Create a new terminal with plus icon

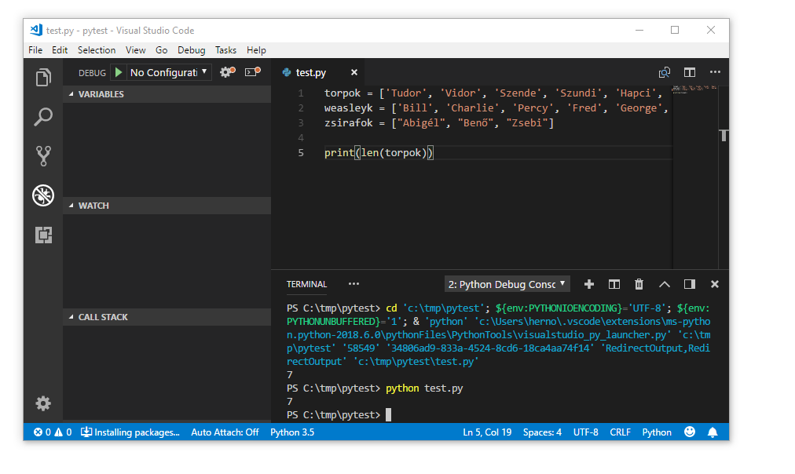point(588,284)
